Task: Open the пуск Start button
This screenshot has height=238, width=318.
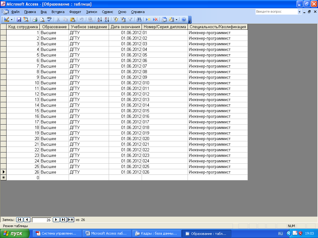Action: [x=15, y=234]
